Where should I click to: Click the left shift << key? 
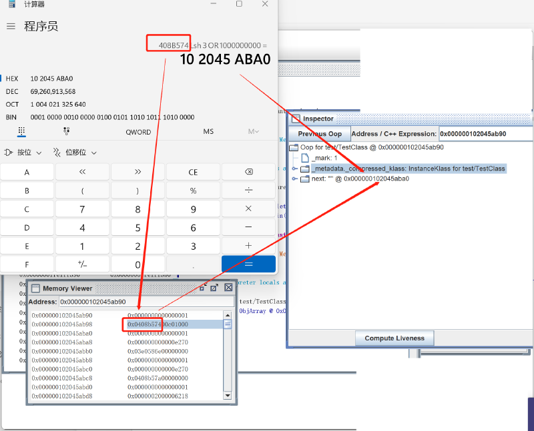[83, 172]
